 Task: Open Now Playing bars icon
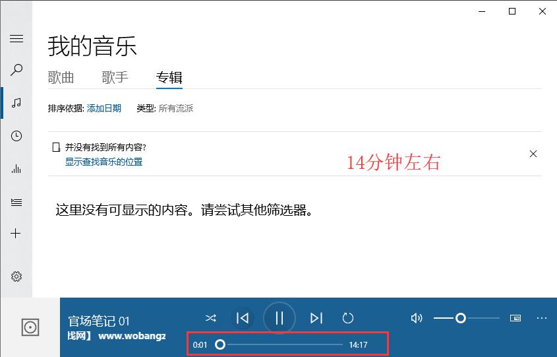(x=16, y=168)
